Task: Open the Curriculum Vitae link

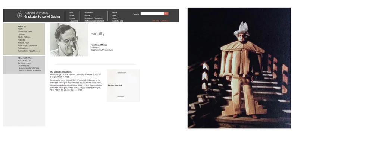Action: pyautogui.click(x=25, y=32)
